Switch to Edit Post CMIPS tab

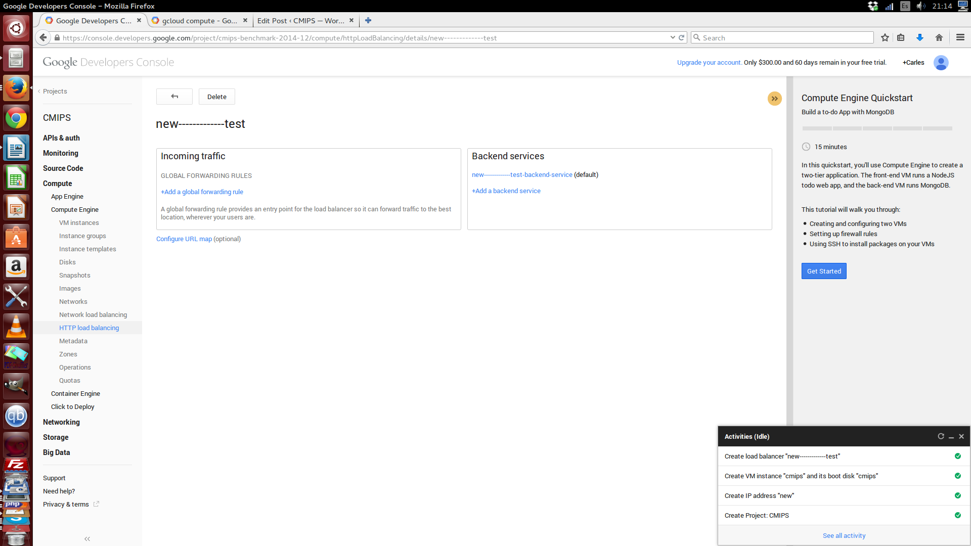pos(305,20)
